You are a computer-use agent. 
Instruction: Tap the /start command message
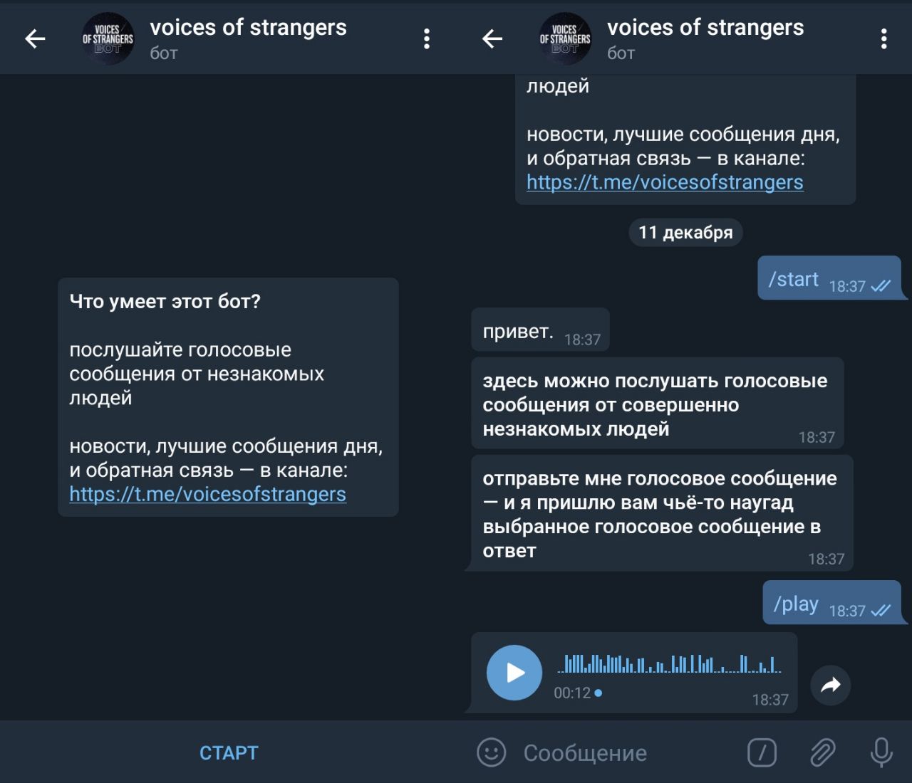pyautogui.click(x=830, y=278)
